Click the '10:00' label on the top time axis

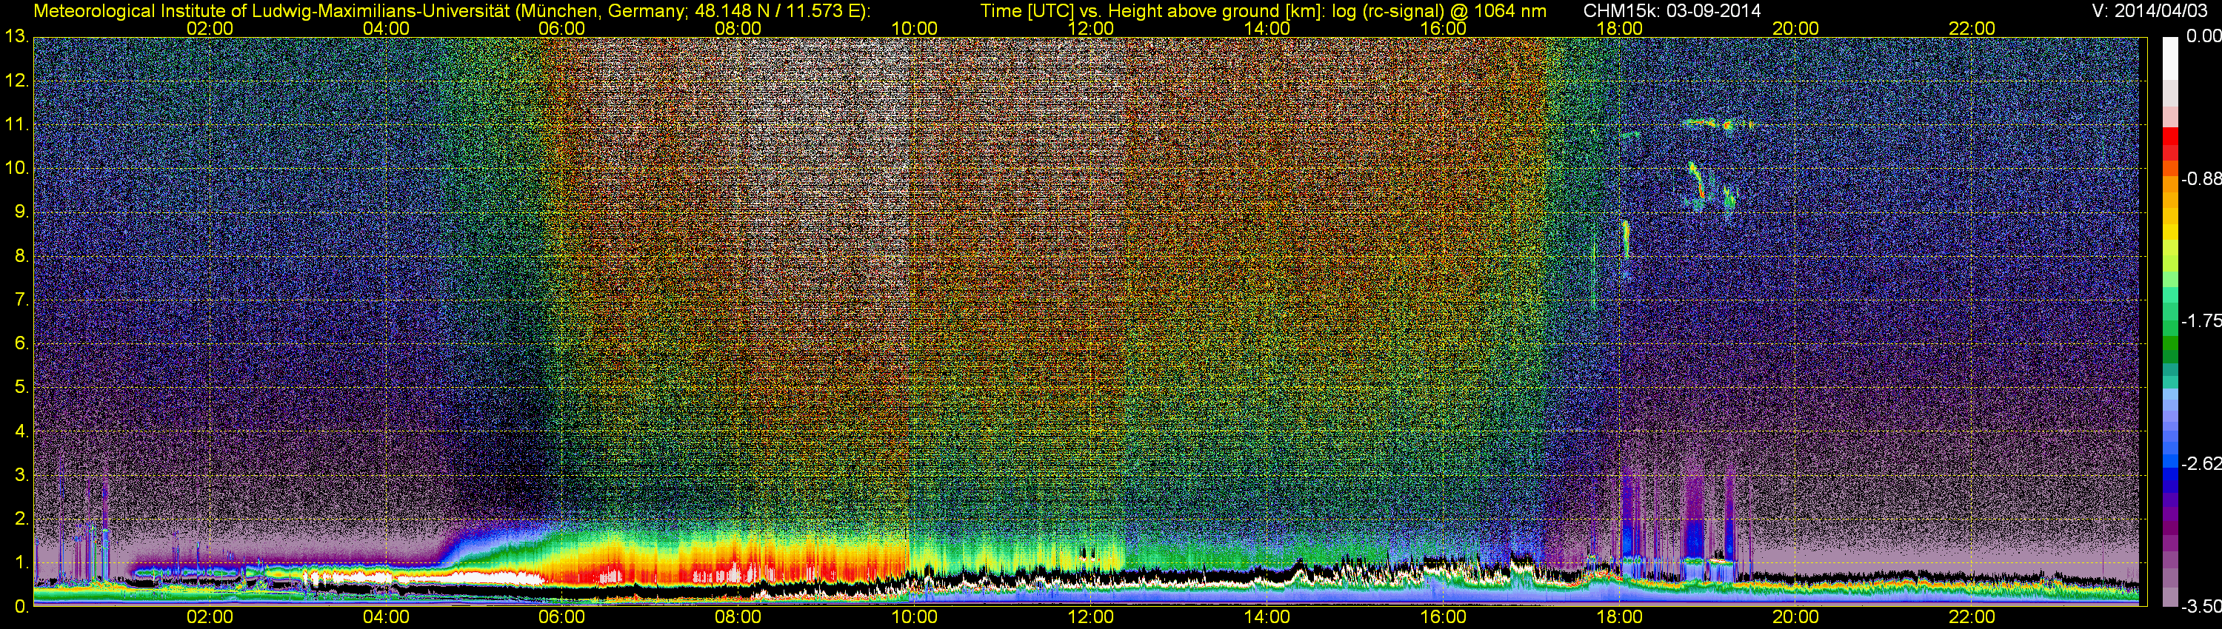point(914,28)
